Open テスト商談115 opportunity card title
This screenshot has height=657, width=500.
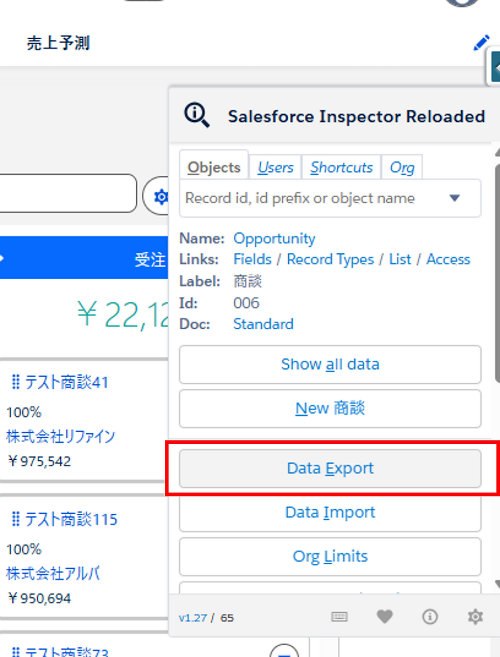[71, 519]
